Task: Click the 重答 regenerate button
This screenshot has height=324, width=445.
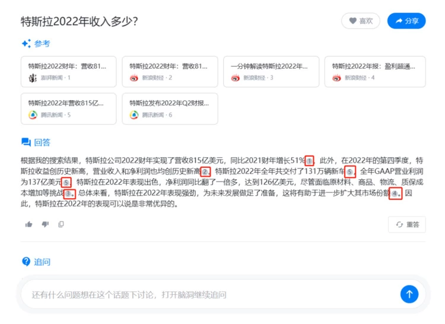Action: click(406, 224)
